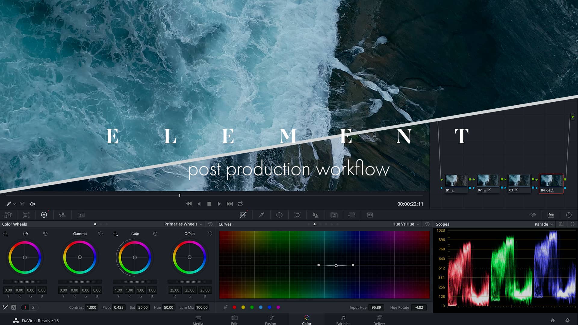
Task: Toggle the highlight wipe view
Action: pyautogui.click(x=533, y=215)
